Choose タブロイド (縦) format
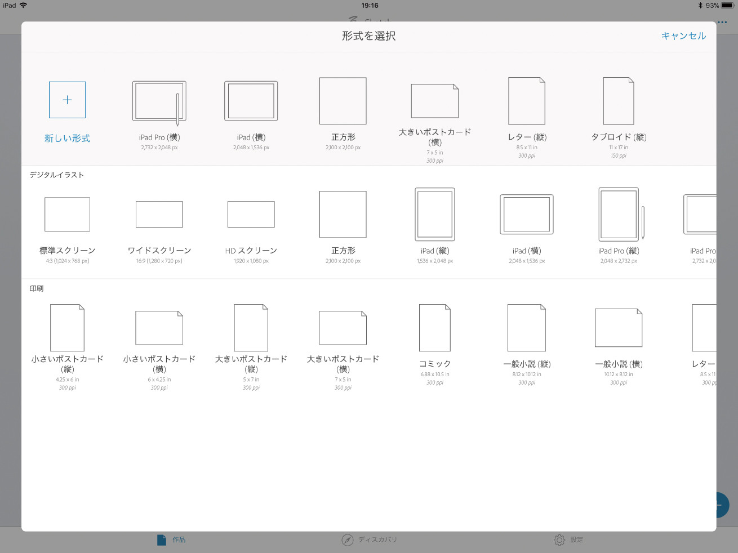Image resolution: width=738 pixels, height=553 pixels. (x=619, y=118)
